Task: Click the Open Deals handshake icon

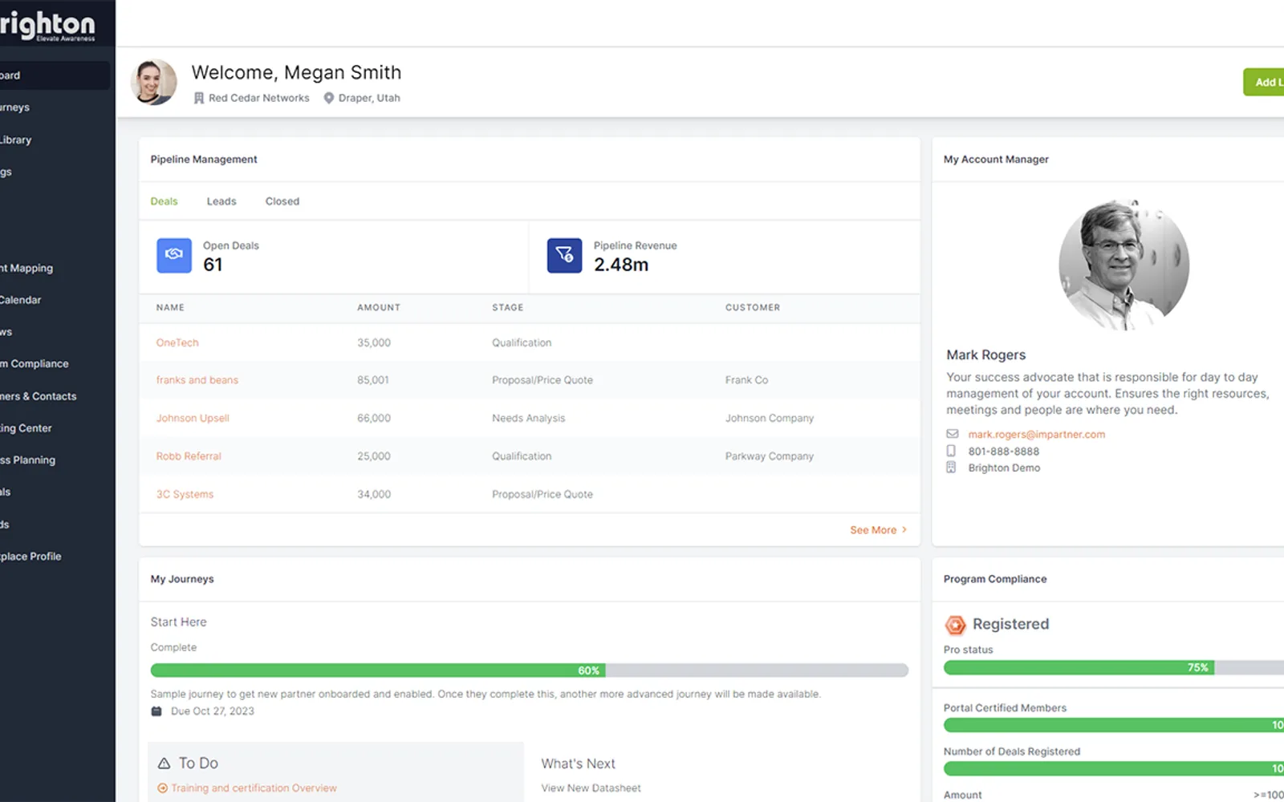Action: 174,255
